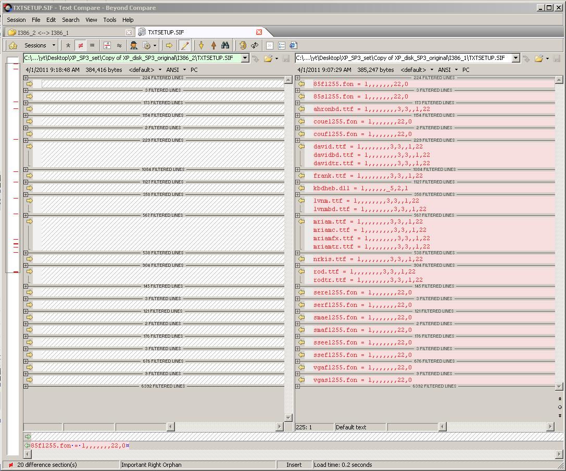Viewport: 566px width, 471px height.
Task: Copy 85f1255.fon line to left arrow
Action: click(301, 84)
